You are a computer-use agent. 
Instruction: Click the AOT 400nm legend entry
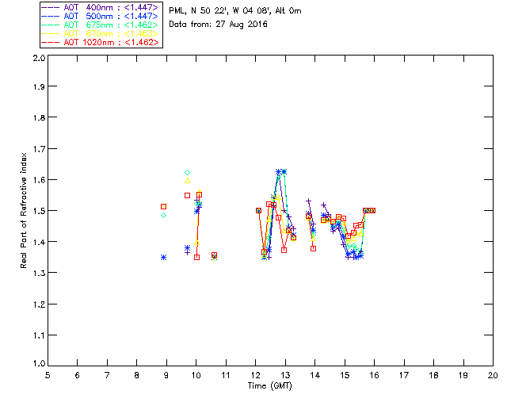100,7
